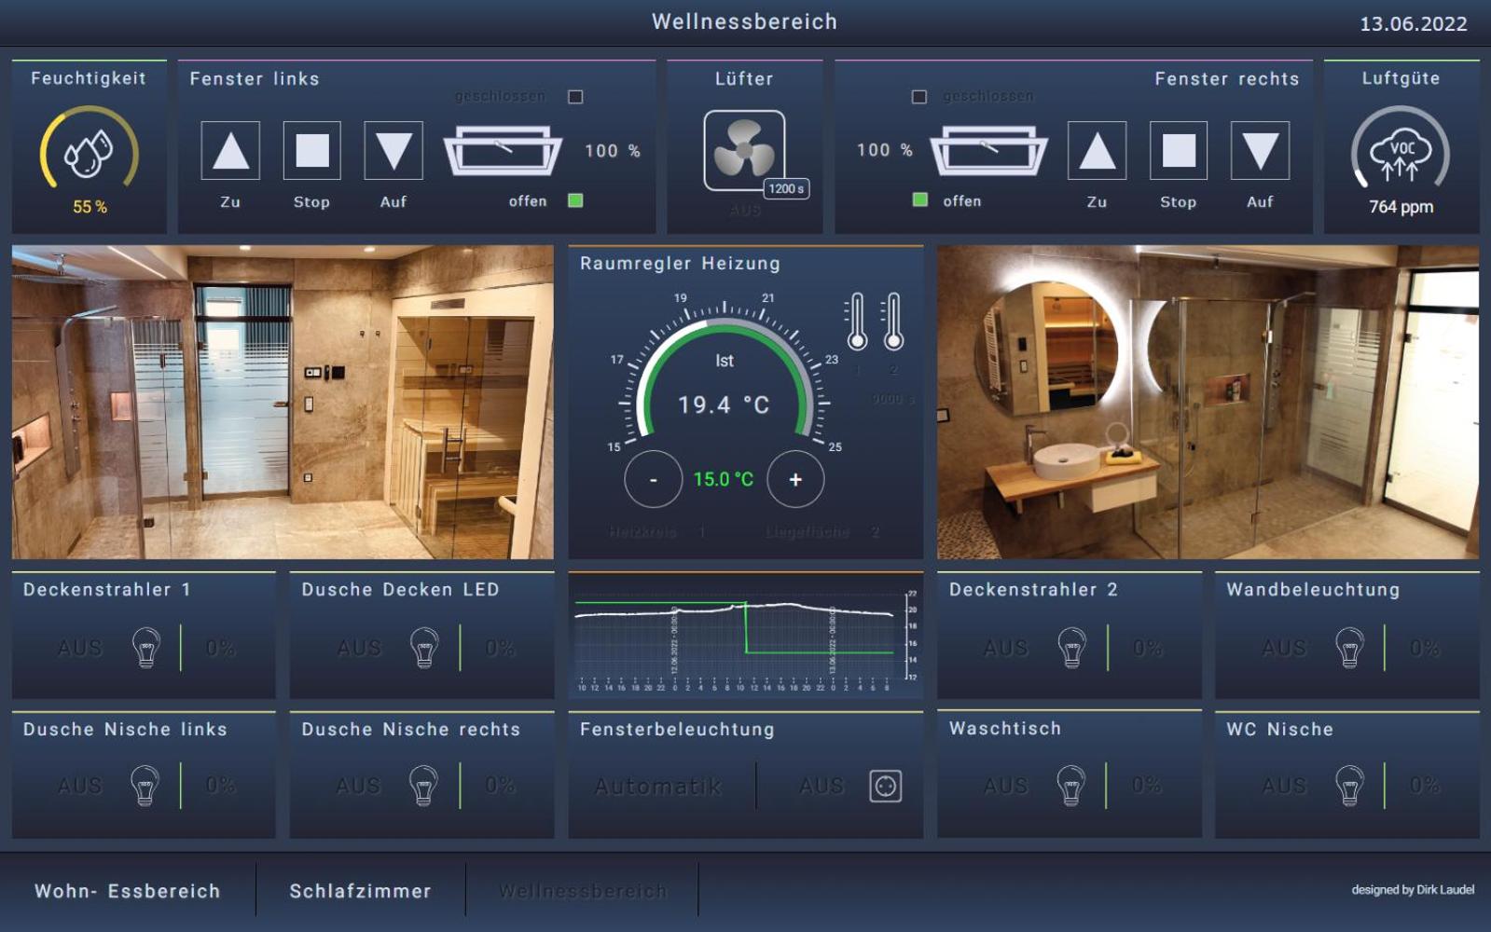Toggle the AUS state of Waschtisch
This screenshot has height=932, width=1491.
(x=1005, y=786)
